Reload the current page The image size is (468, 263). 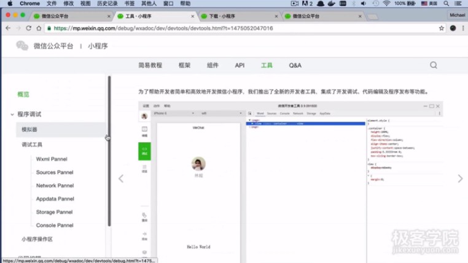pyautogui.click(x=29, y=28)
